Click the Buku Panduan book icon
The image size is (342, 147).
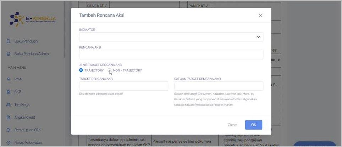[9, 41]
